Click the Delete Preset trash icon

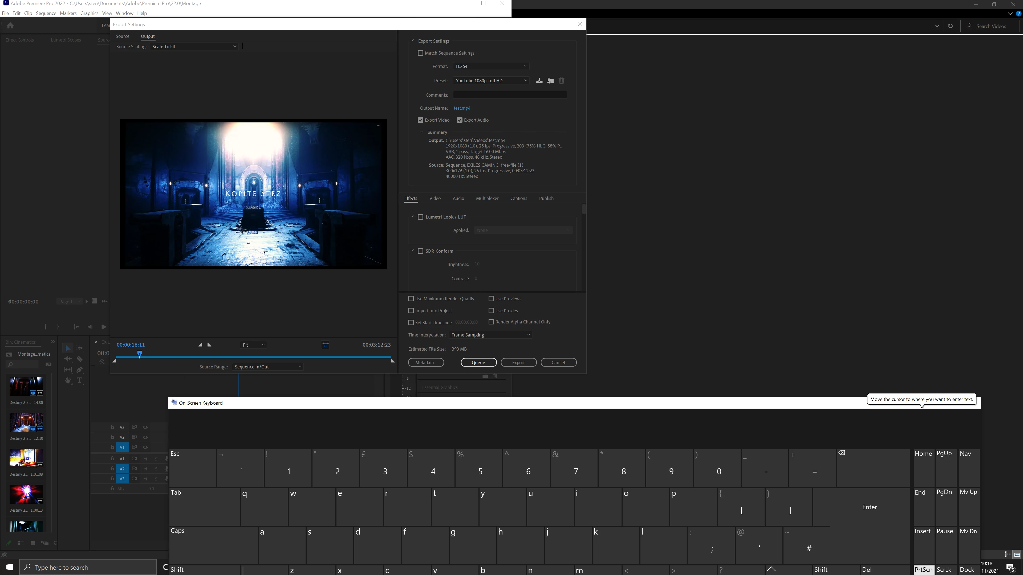[562, 81]
